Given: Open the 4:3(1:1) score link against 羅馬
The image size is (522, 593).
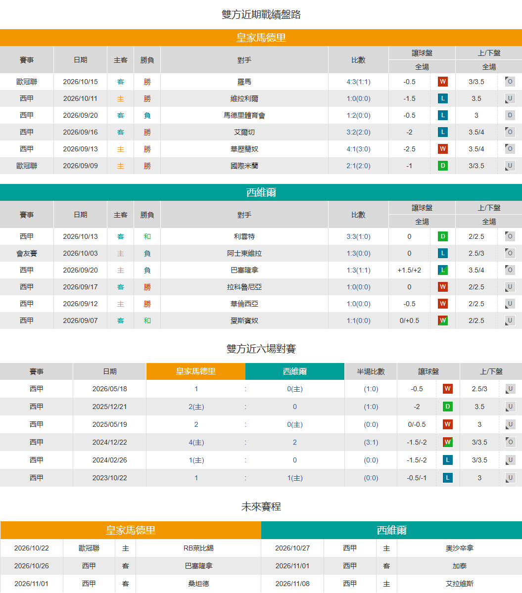Looking at the screenshot, I should [358, 82].
